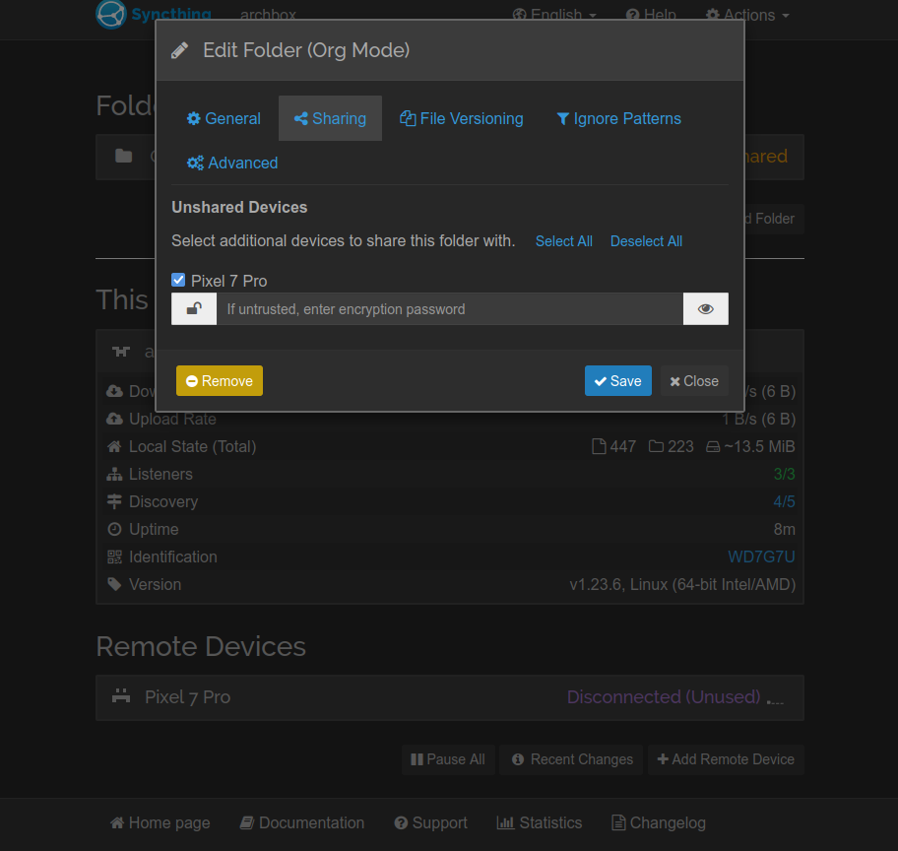Click the Changelog document icon
Image resolution: width=898 pixels, height=851 pixels.
click(616, 822)
